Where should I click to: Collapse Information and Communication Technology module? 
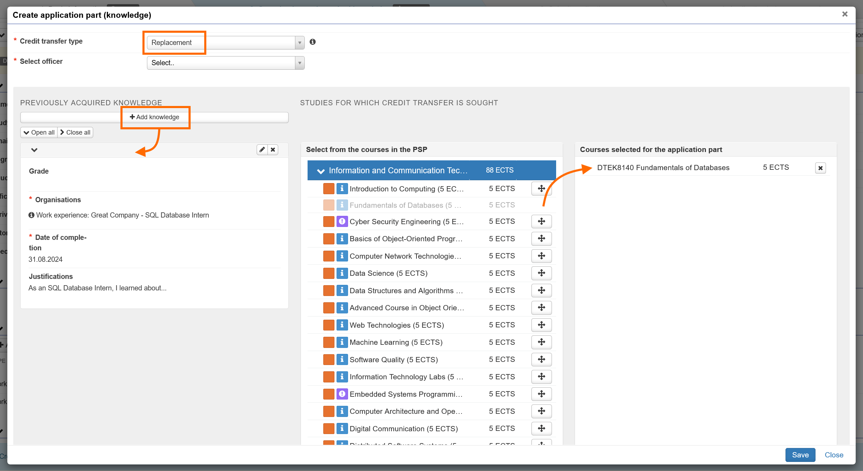(320, 171)
